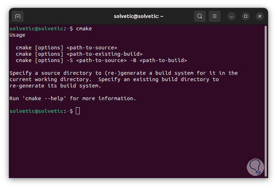Click the block cursor at the prompt
Screen dimensions: 277x188
78,111
